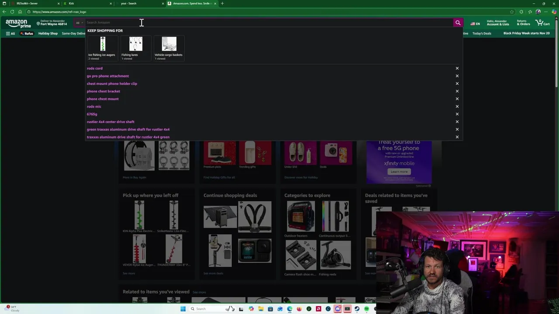Remove 'phone chest bracket' suggestion
The height and width of the screenshot is (314, 559).
point(457,91)
